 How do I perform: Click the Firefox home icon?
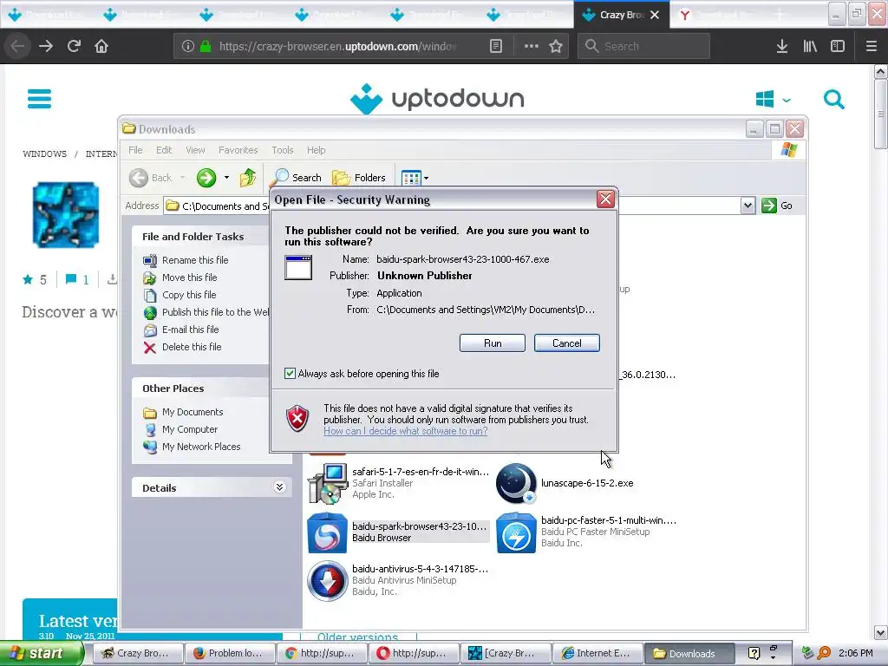(x=101, y=46)
